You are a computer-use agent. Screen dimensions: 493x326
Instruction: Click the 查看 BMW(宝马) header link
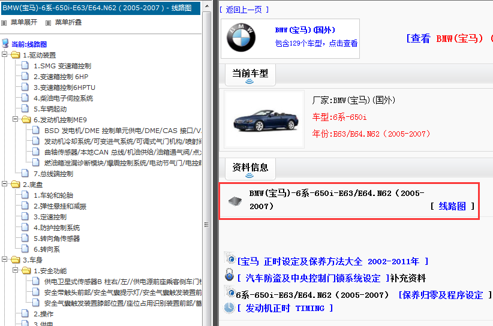pos(449,38)
